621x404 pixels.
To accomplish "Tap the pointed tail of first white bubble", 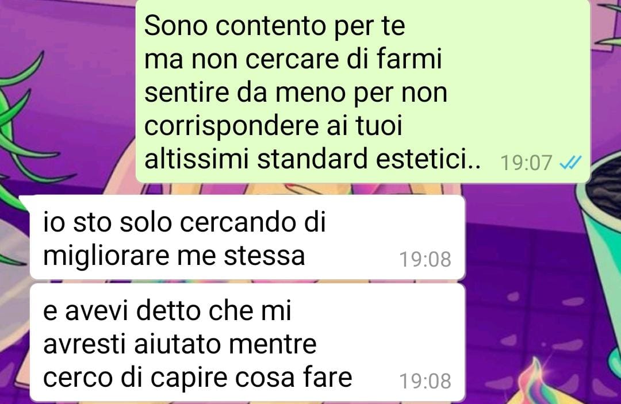I will pos(25,201).
